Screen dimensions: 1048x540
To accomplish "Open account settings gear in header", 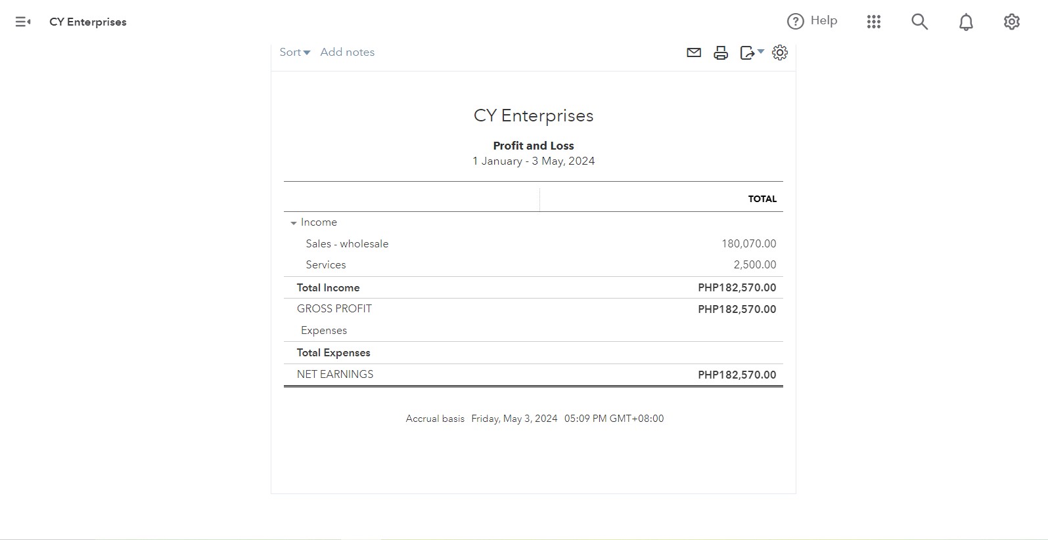I will pos(1012,22).
